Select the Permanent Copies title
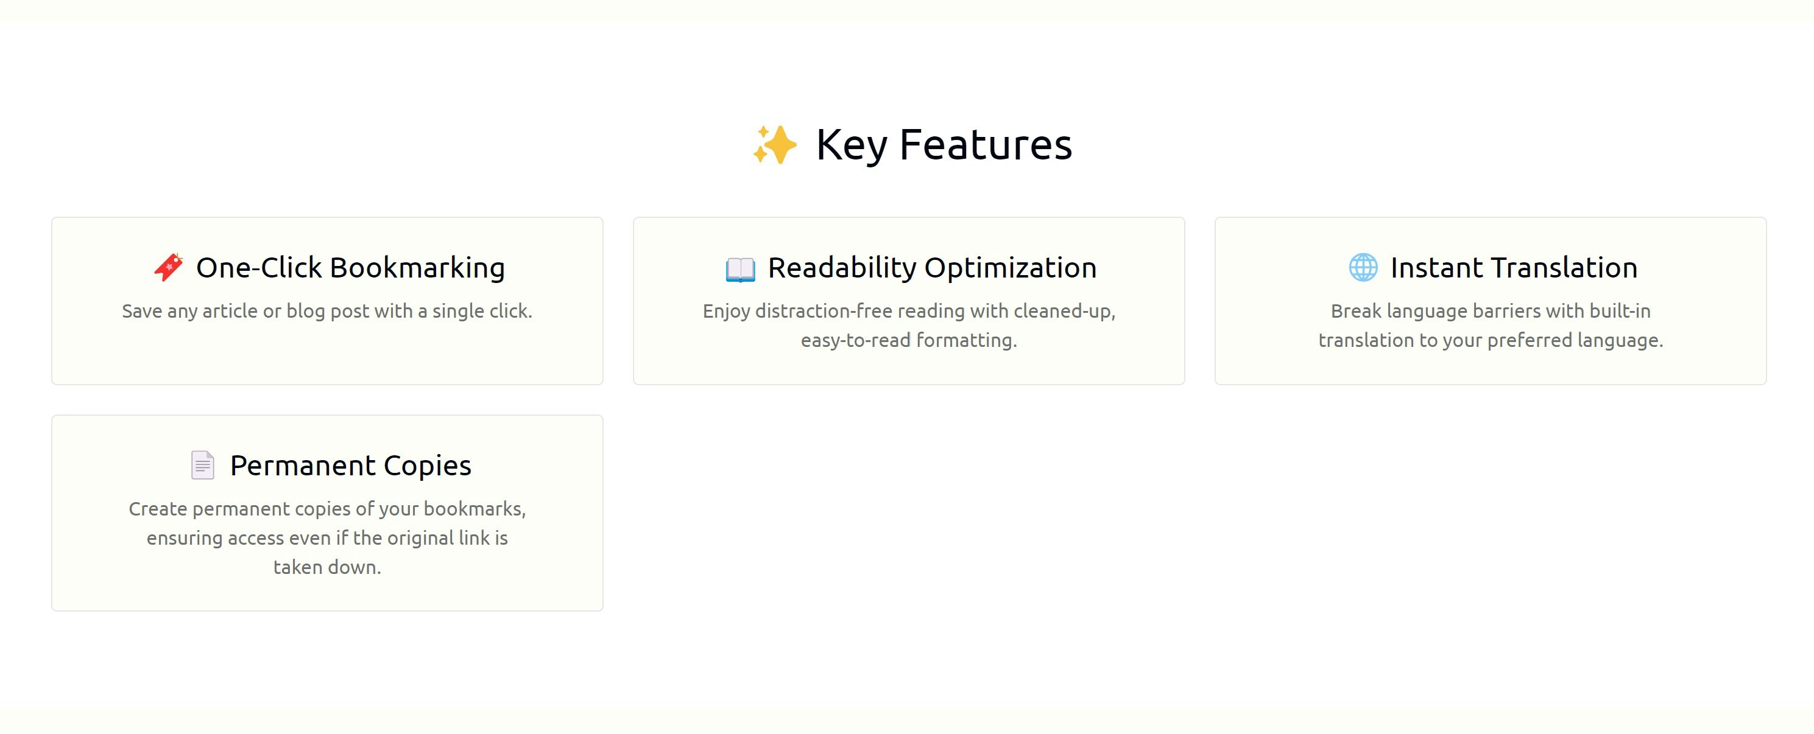1814x734 pixels. click(x=351, y=466)
